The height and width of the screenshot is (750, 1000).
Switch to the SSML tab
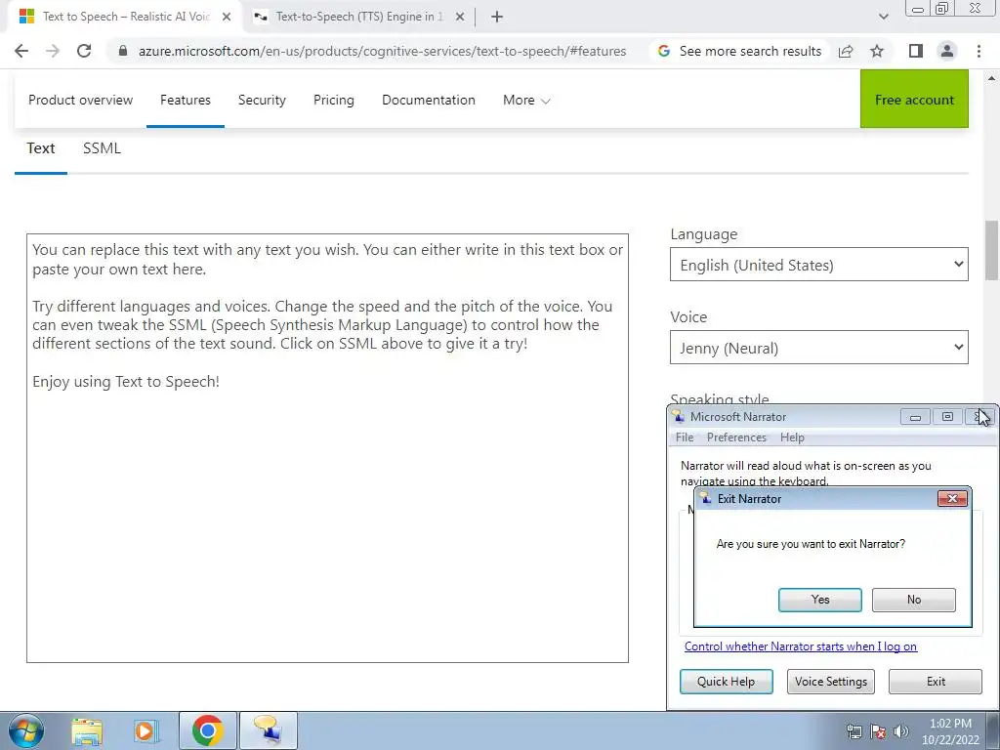(102, 148)
